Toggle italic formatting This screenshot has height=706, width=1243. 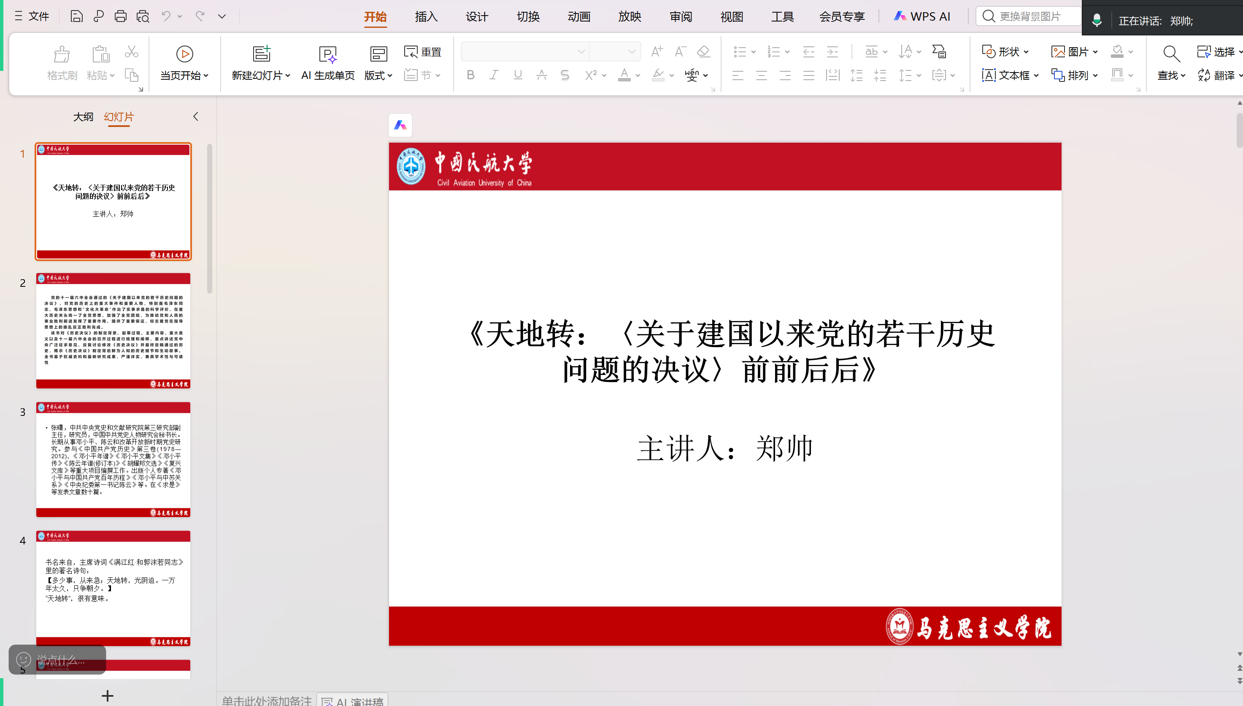(x=494, y=75)
